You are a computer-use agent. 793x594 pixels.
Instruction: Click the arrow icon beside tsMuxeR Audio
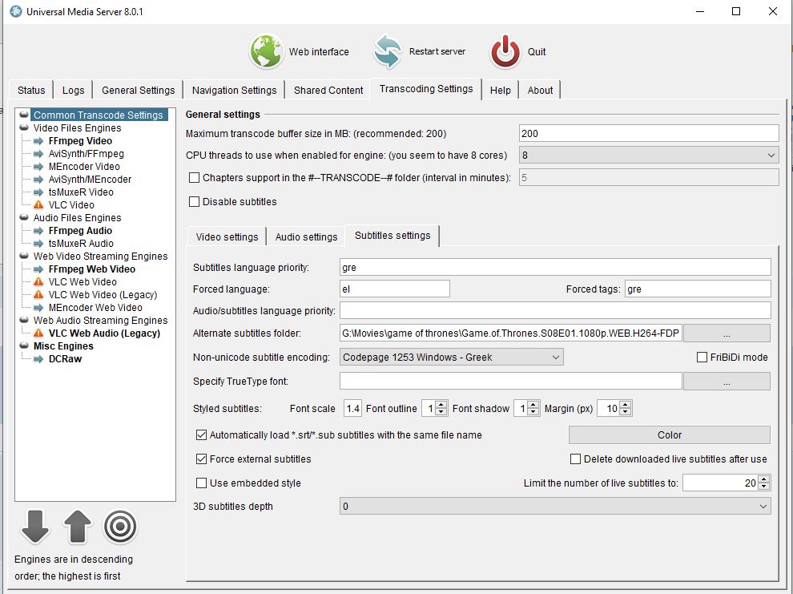coord(38,244)
